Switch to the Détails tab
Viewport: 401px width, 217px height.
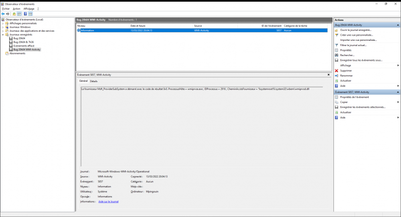click(93, 81)
